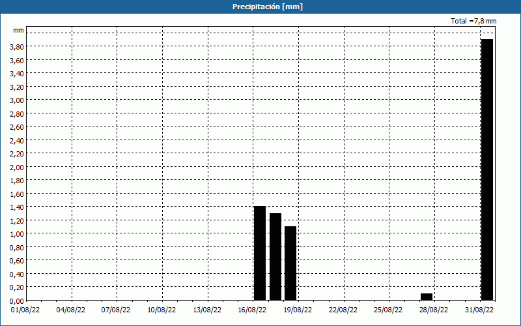Click the 1,00 y-axis value

pos(17,234)
